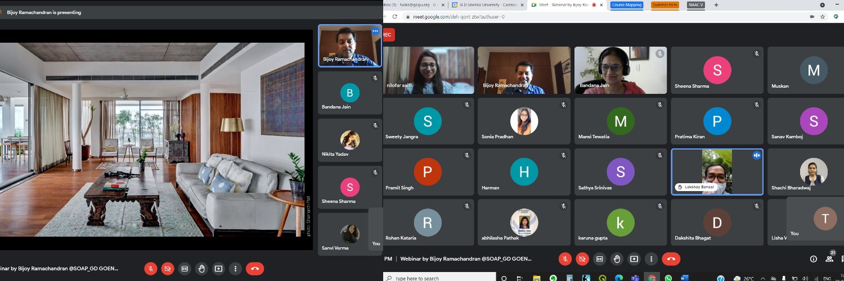Click the red REC recording indicator
The image size is (844, 281).
(388, 35)
